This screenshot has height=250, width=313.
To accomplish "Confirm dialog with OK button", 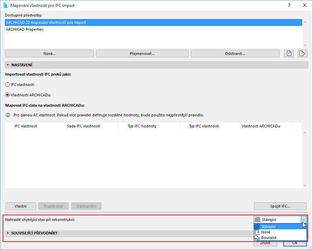I will click(x=295, y=243).
